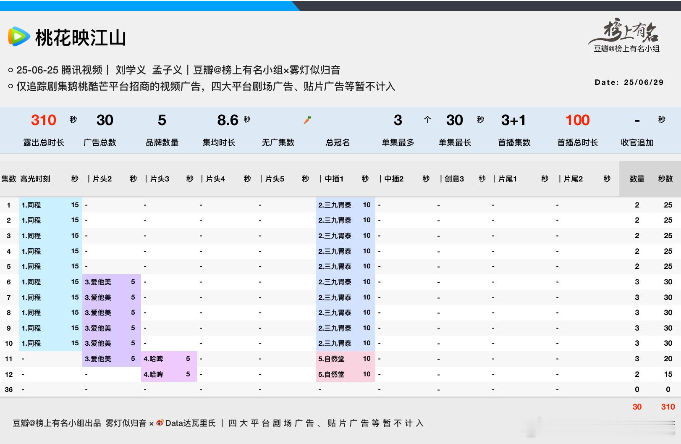The image size is (681, 444).
Task: Click the red 30 grand total below table
Action: pos(637,407)
